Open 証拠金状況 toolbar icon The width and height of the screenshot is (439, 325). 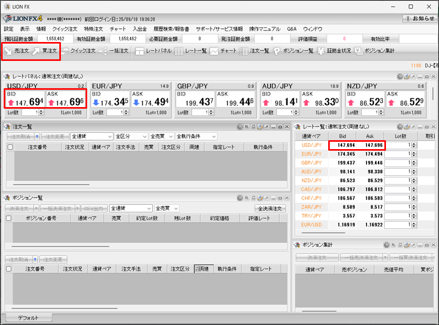(334, 51)
